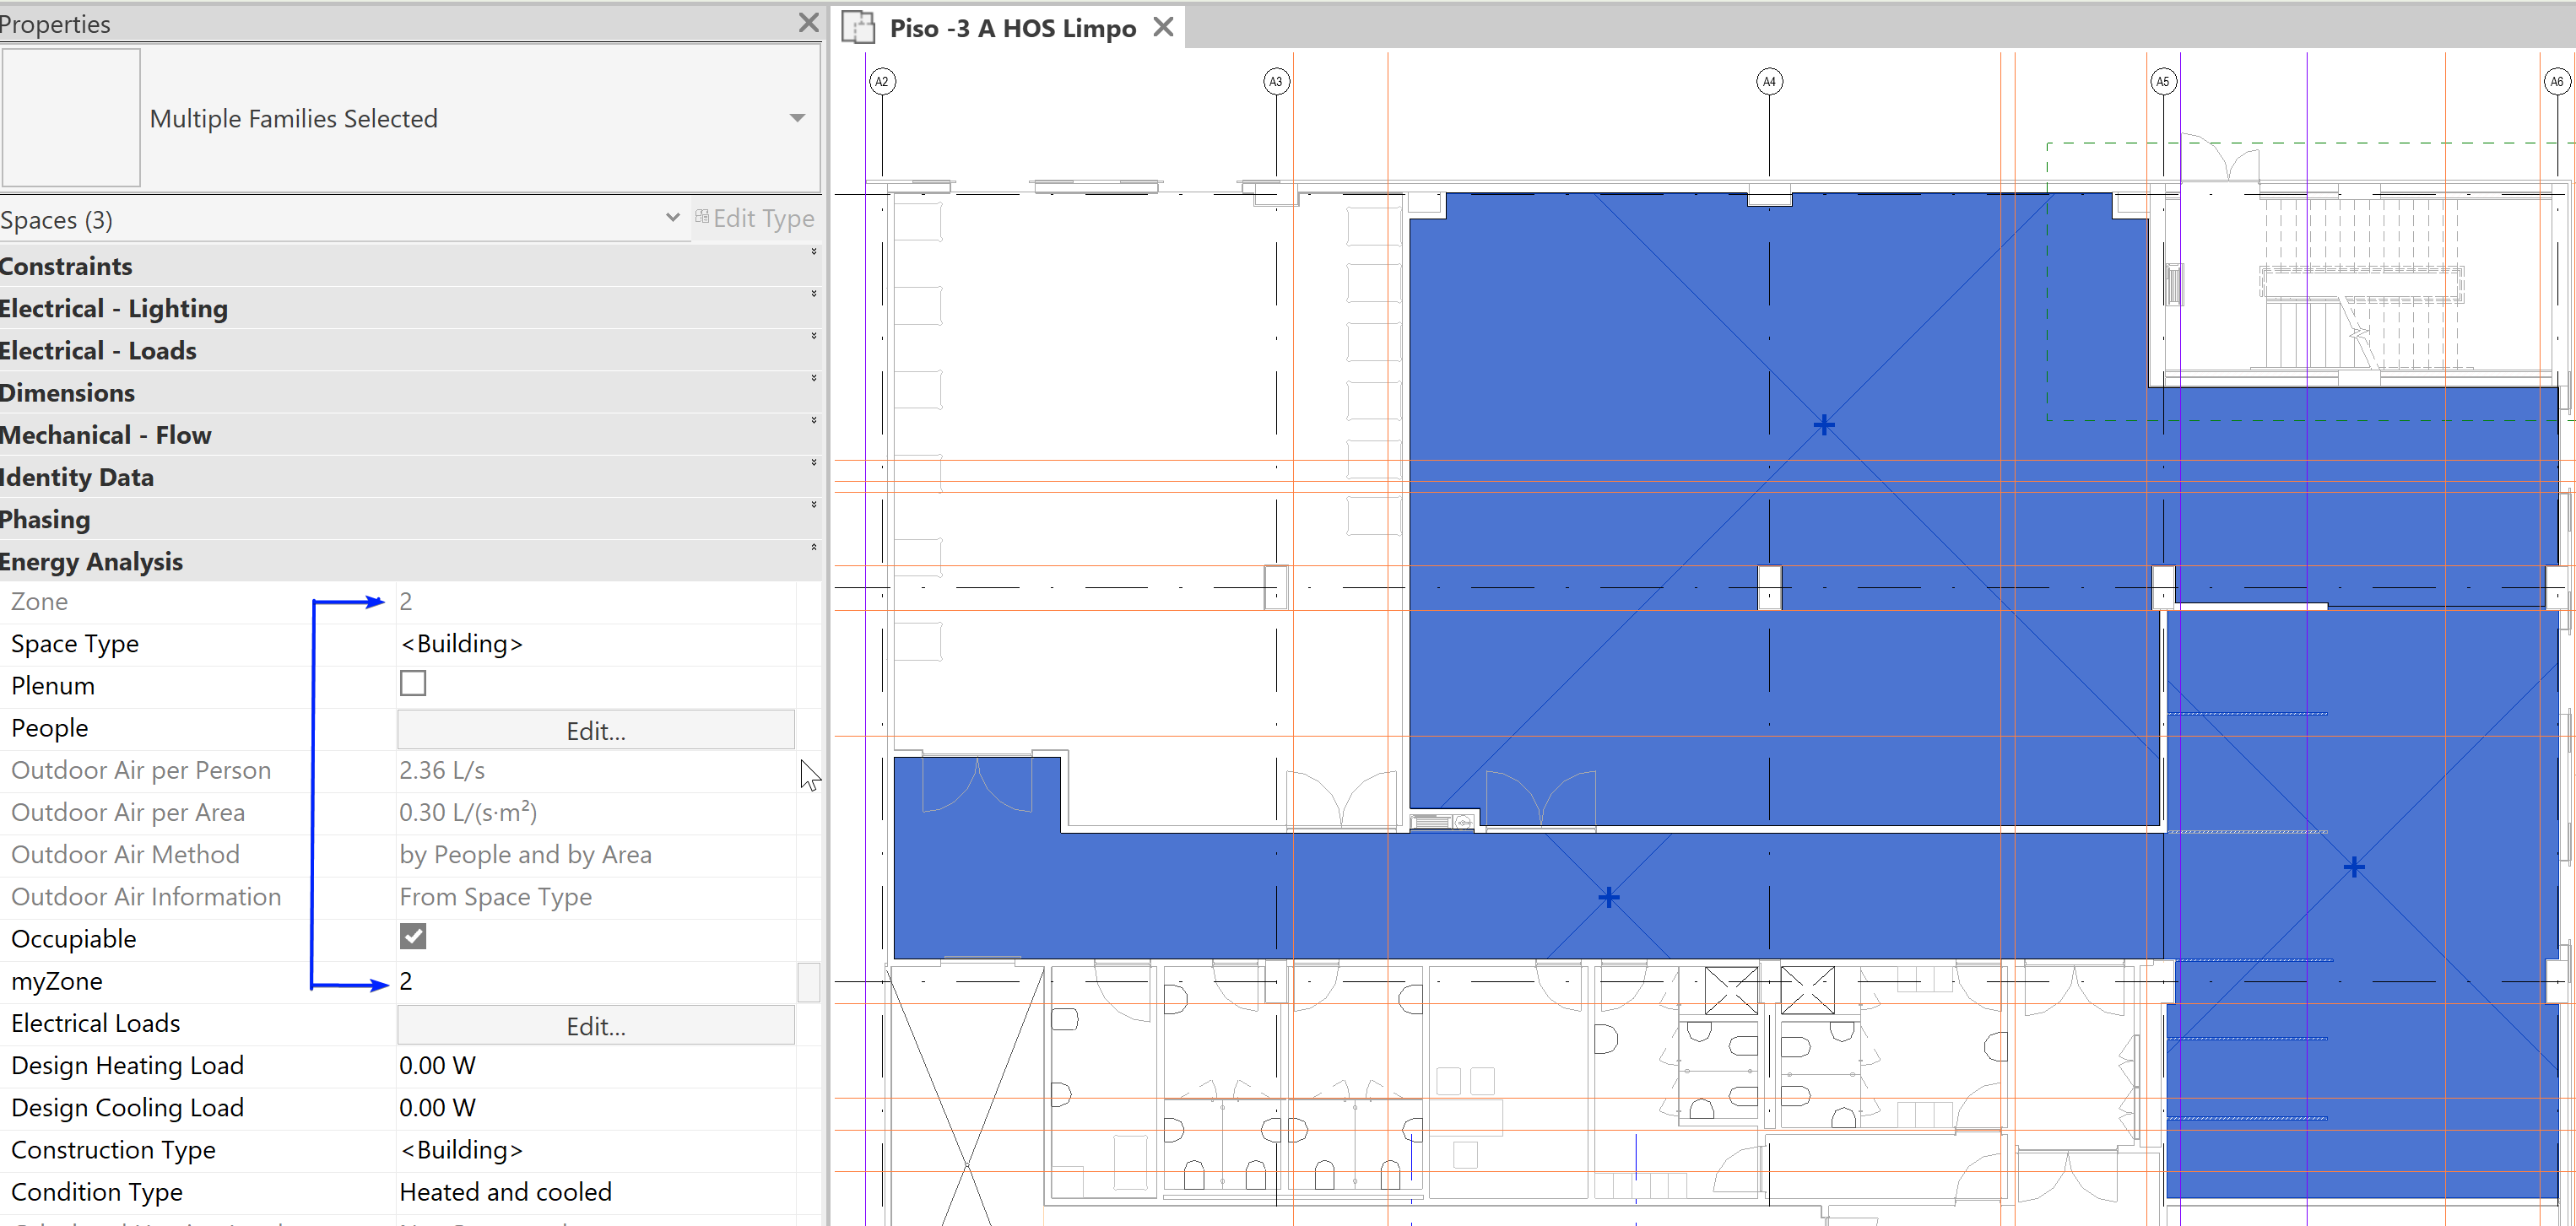Click the People Edit button
The image size is (2576, 1226).
(x=596, y=730)
